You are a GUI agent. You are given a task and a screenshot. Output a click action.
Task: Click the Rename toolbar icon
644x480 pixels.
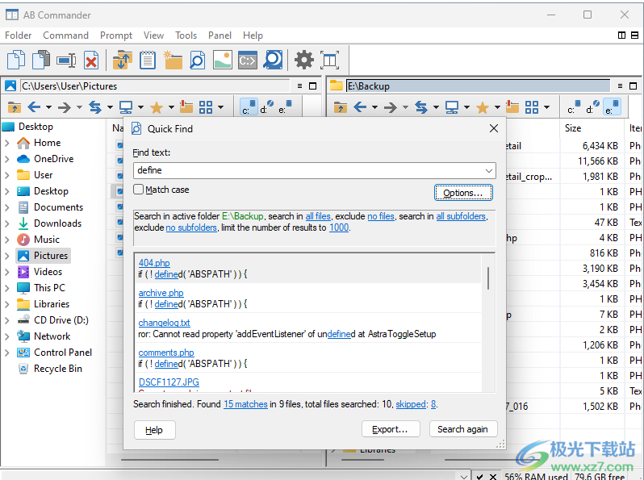(66, 61)
